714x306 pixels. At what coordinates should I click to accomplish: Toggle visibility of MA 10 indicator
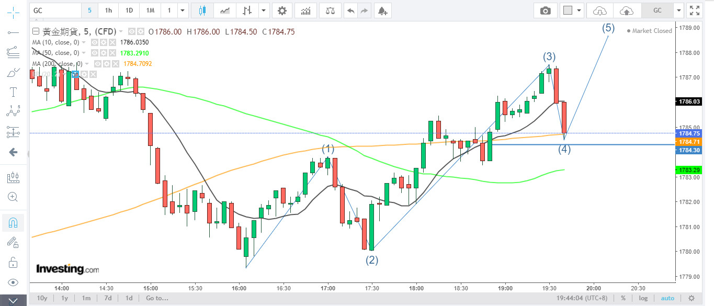click(95, 42)
